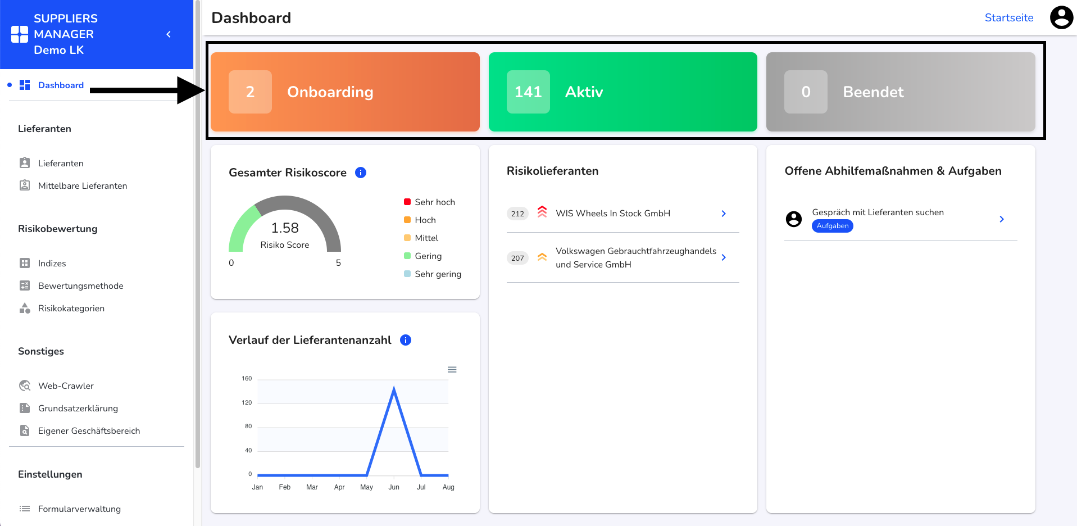Show info for Verlauf der Lieferantenanzahl
Image resolution: width=1077 pixels, height=526 pixels.
click(x=406, y=340)
